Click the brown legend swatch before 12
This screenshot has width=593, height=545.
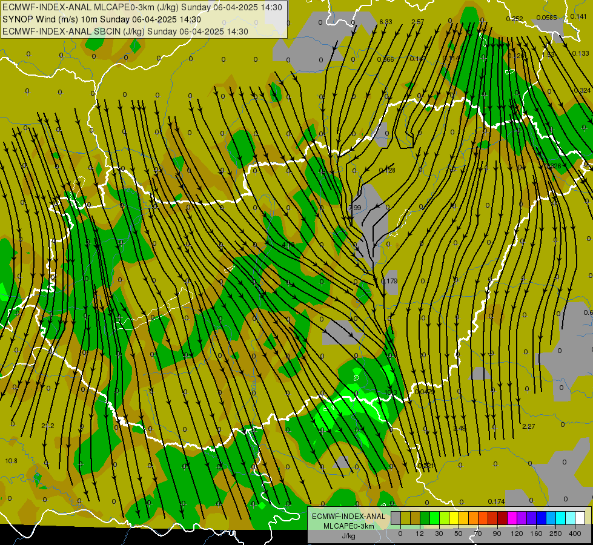(416, 518)
